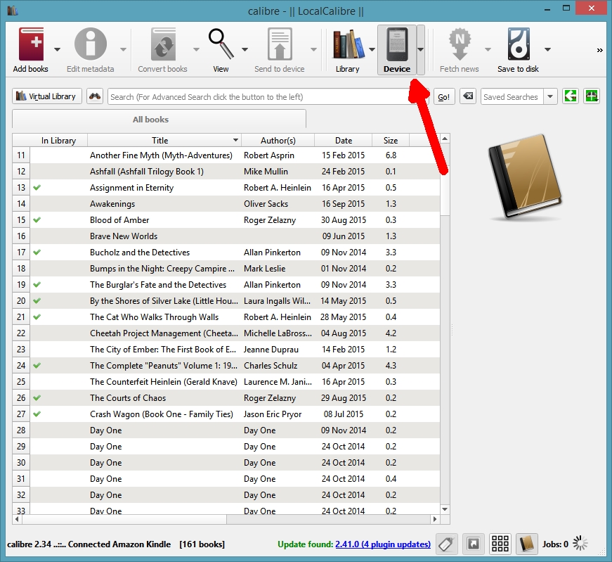The width and height of the screenshot is (612, 562).
Task: Select Crash Wagon book title
Action: pyautogui.click(x=161, y=414)
